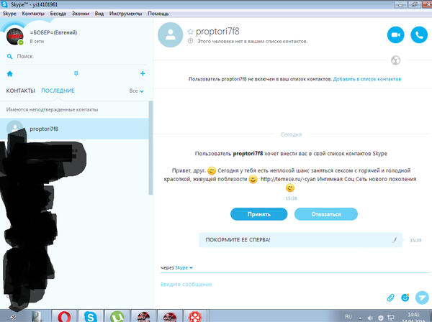Open the Инструменты menu
The height and width of the screenshot is (327, 432).
pyautogui.click(x=125, y=14)
